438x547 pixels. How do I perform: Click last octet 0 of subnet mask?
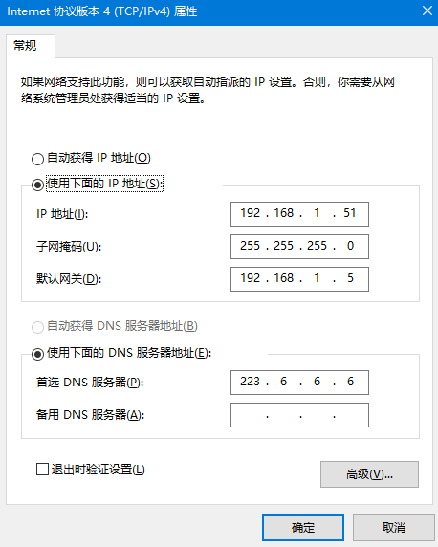[x=350, y=246]
